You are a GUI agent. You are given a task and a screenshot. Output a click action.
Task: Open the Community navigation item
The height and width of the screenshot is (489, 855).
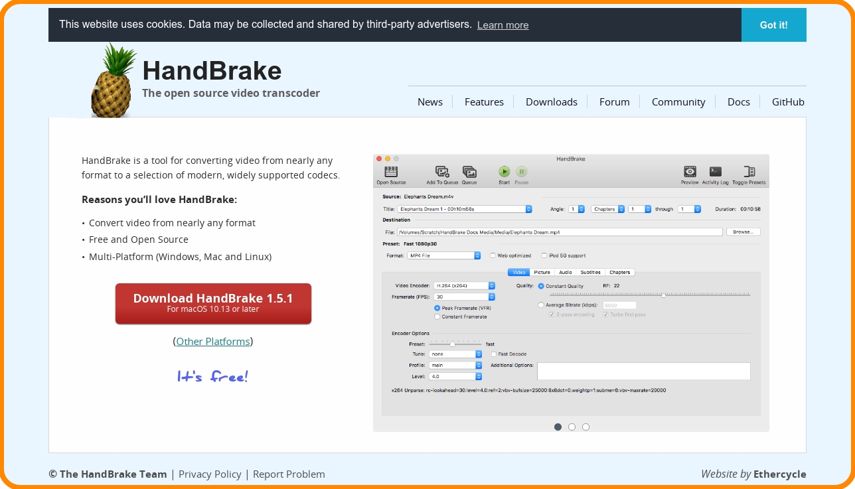[678, 102]
